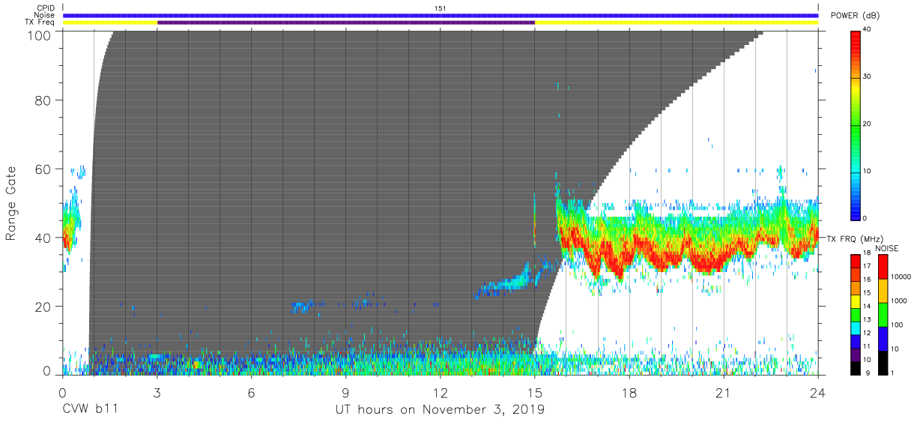Click the '20' label on POWER colorbar
Image resolution: width=920 pixels, height=425 pixels.
[x=868, y=124]
